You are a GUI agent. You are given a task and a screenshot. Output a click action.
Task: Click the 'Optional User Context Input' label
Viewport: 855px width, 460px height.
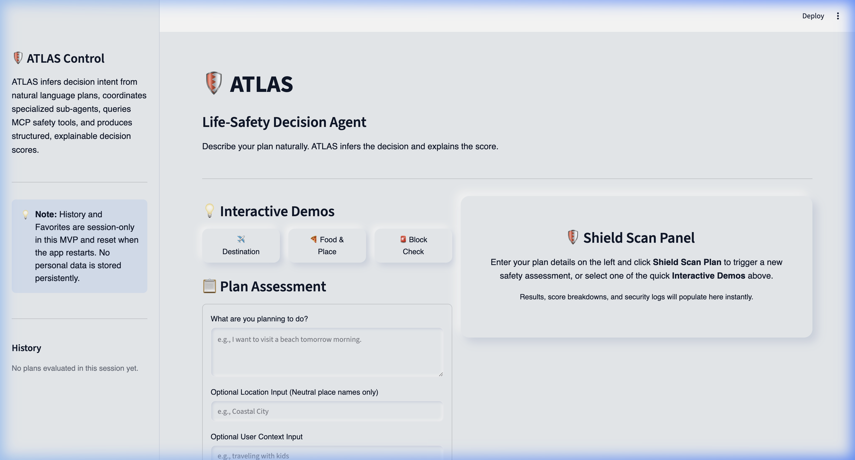(x=256, y=437)
